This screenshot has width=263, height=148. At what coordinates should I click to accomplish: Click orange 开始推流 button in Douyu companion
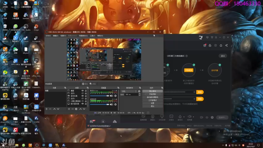189,70
